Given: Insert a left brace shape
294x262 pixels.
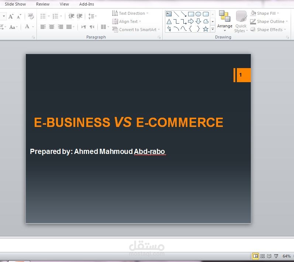Looking at the screenshot, I should [191, 29].
